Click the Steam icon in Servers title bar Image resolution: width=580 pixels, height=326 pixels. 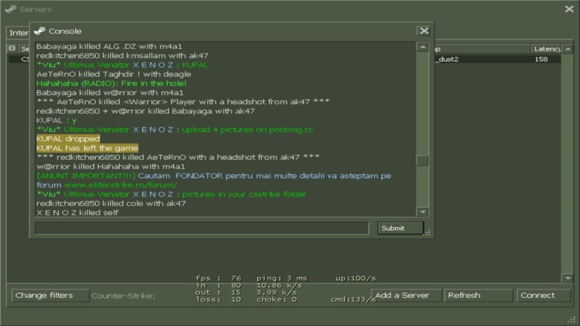point(10,9)
